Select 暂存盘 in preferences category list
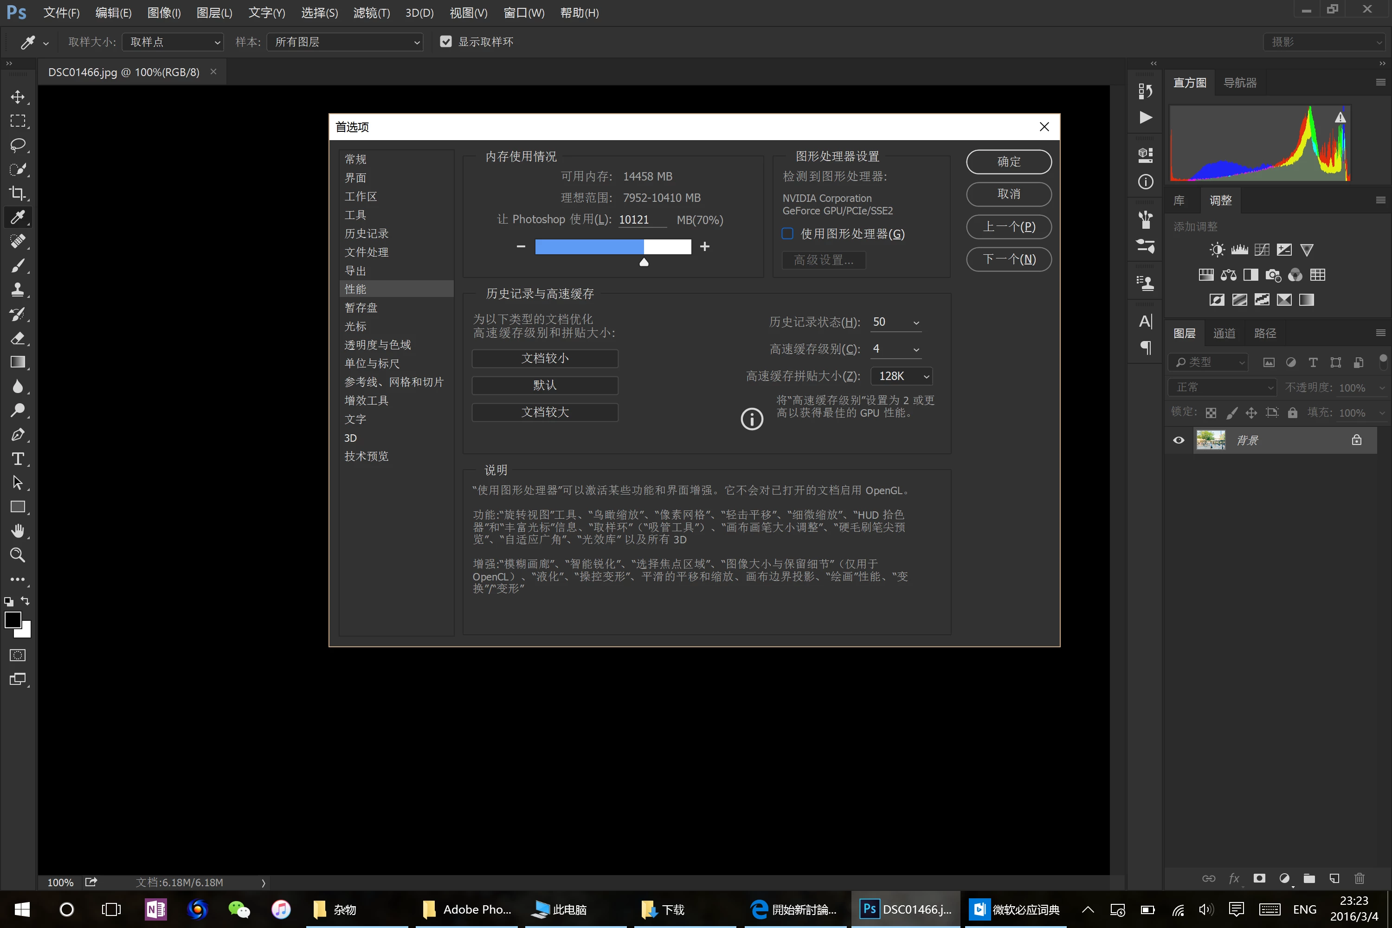Screen dimensions: 1392x928 pos(361,308)
